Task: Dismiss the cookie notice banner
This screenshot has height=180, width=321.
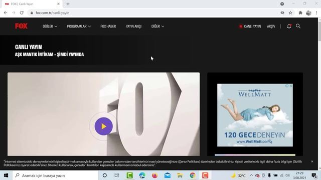Action: coord(312,161)
